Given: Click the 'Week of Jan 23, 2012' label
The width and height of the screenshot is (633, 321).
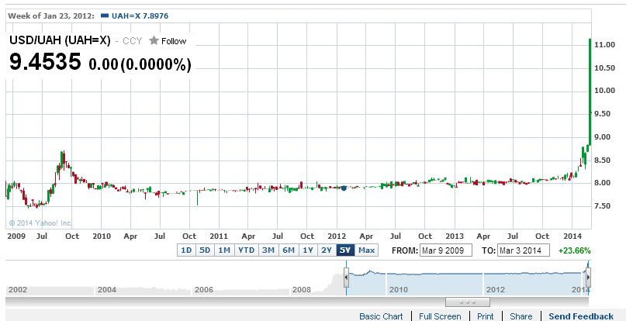Looking at the screenshot, I should point(51,16).
